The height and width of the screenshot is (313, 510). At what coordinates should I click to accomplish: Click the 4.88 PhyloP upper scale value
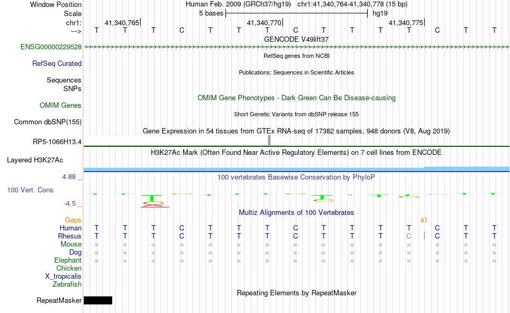pyautogui.click(x=69, y=177)
